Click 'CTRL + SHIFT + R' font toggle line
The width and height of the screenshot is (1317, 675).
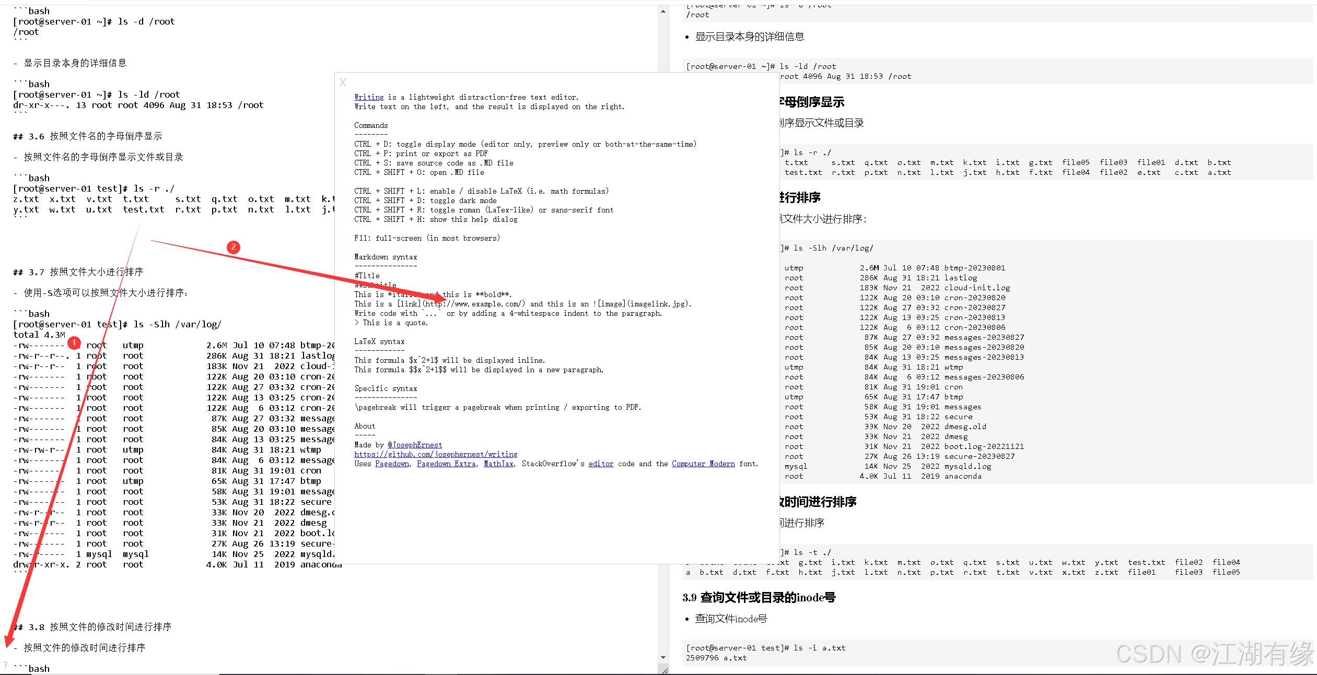(x=484, y=210)
